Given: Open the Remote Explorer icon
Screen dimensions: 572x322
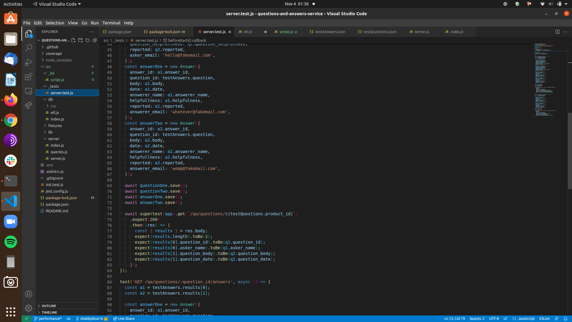Looking at the screenshot, I should click(29, 91).
